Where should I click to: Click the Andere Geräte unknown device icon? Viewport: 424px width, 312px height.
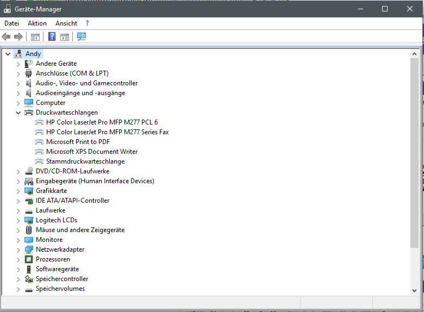(x=28, y=64)
